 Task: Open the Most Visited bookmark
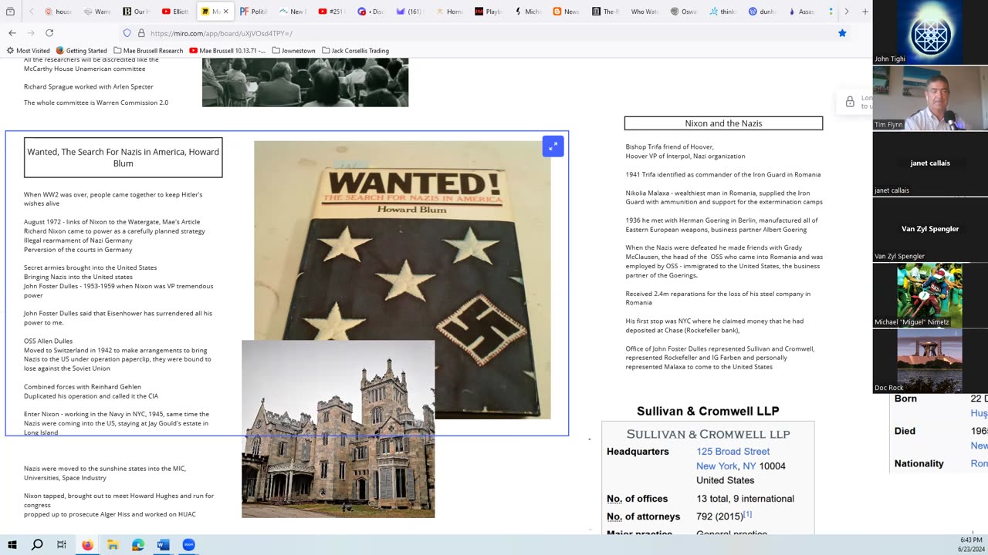[x=29, y=51]
